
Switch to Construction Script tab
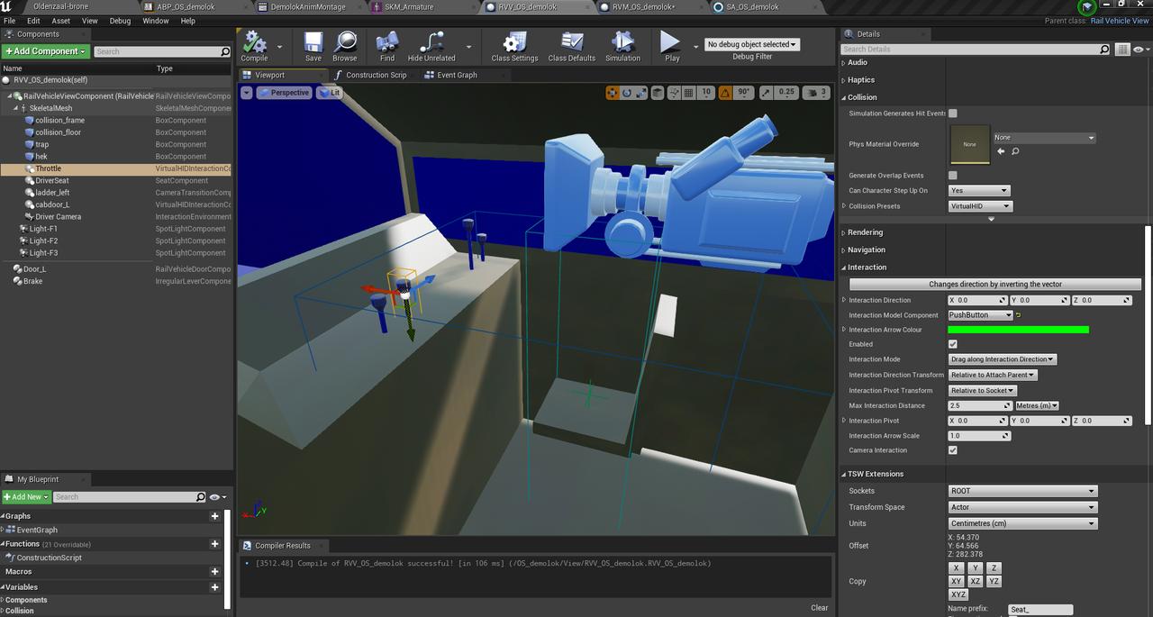pyautogui.click(x=376, y=75)
